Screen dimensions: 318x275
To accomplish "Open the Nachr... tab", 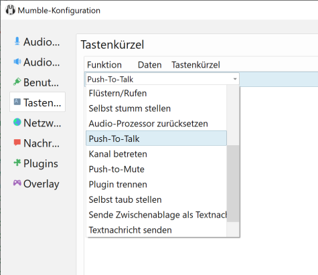I will (x=42, y=143).
